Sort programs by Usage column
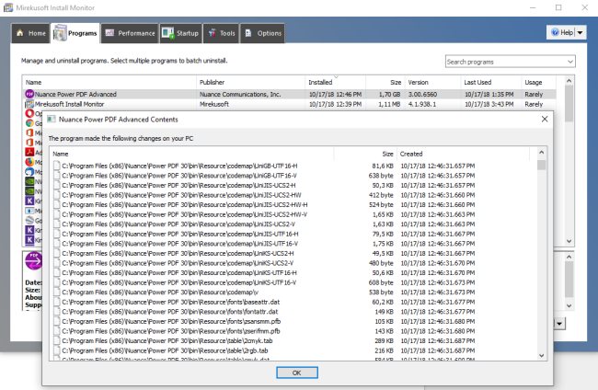598x390 pixels. click(x=538, y=82)
